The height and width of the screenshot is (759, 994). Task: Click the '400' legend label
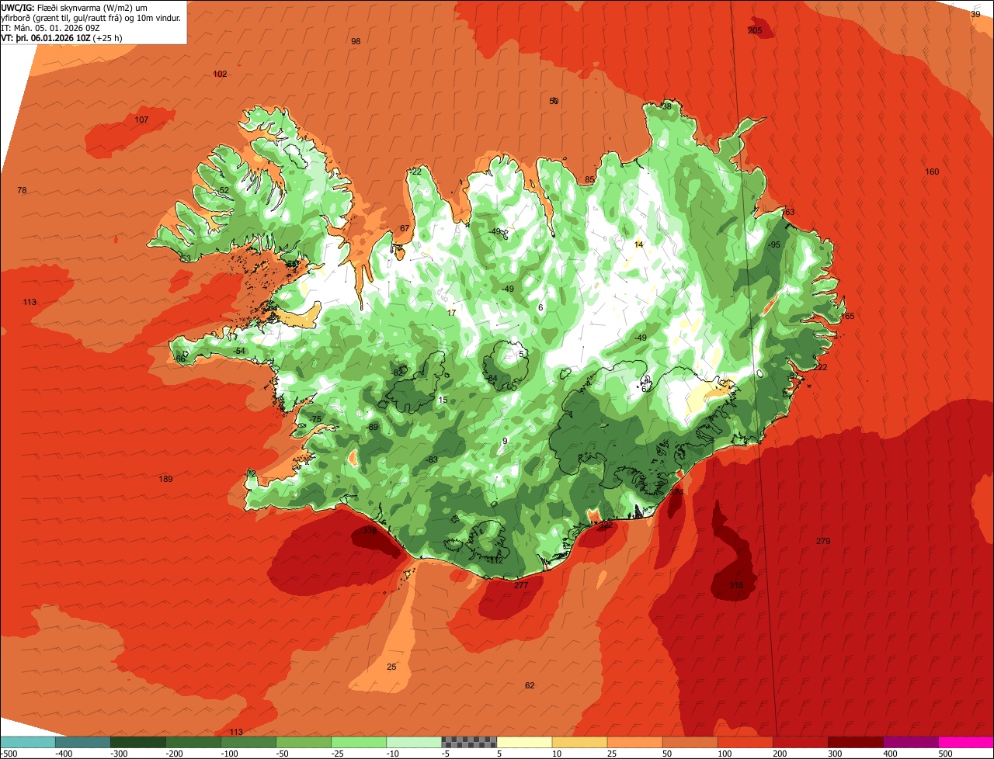(x=890, y=753)
